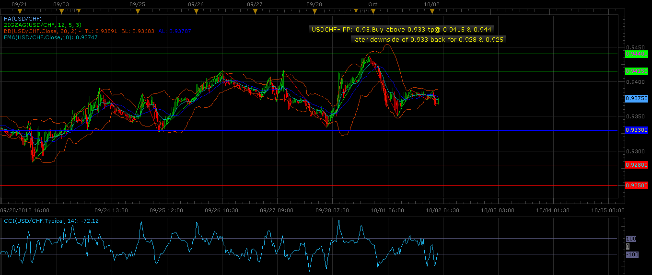Image resolution: width=652 pixels, height=275 pixels.
Task: Click the 10/03 03:00 time axis label
Action: coord(498,210)
